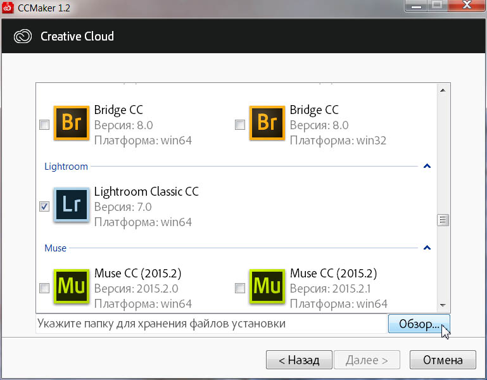Click the Bridge CC win32 icon
The image size is (487, 380).
(267, 123)
